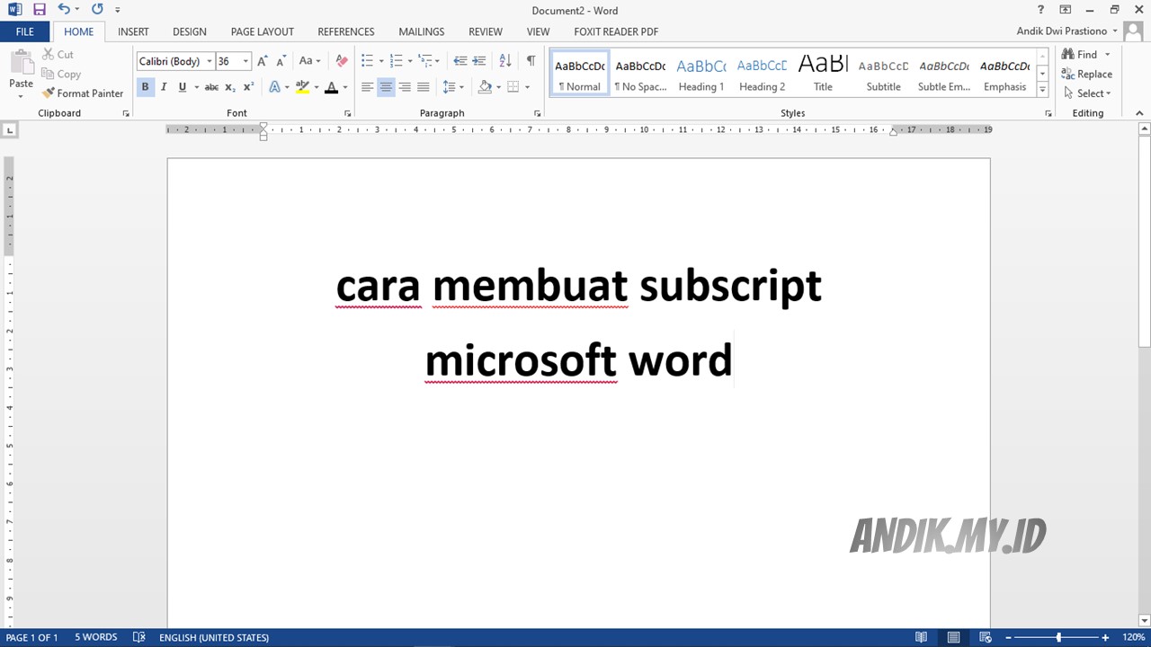This screenshot has width=1151, height=647.
Task: Select the Strikethrough icon
Action: click(210, 86)
